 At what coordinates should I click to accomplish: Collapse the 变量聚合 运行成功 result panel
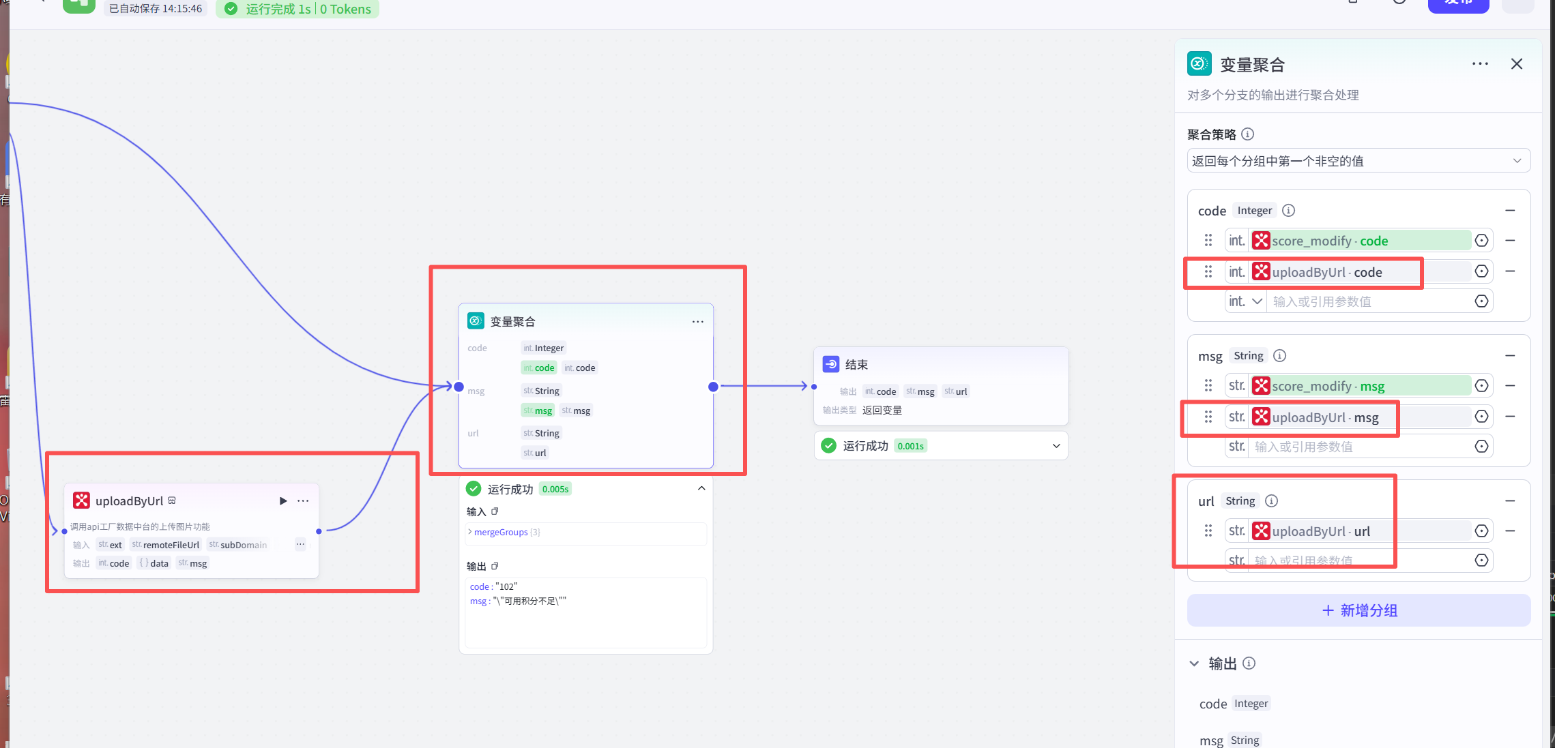click(701, 489)
